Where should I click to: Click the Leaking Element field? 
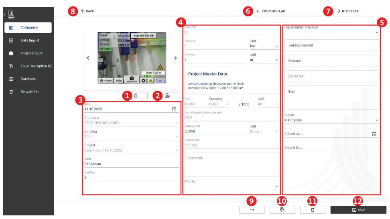332,45
